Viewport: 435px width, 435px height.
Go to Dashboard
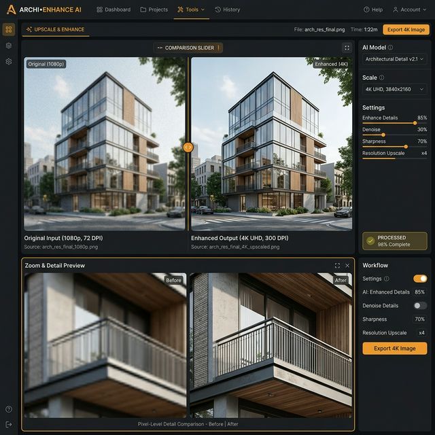[114, 10]
